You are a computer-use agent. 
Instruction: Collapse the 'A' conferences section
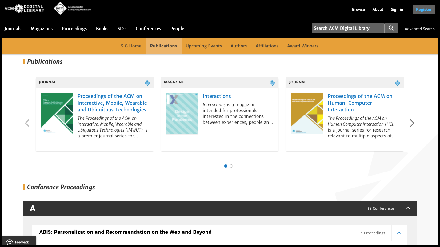(408, 208)
